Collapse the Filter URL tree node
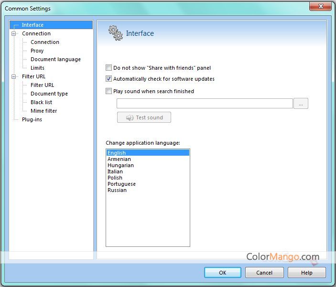 coord(14,76)
